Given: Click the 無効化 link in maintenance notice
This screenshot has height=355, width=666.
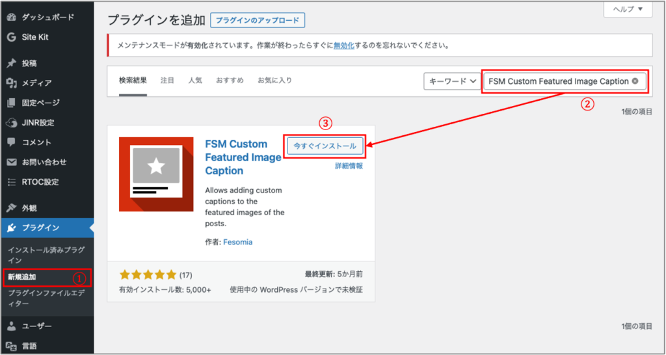Looking at the screenshot, I should (x=343, y=46).
